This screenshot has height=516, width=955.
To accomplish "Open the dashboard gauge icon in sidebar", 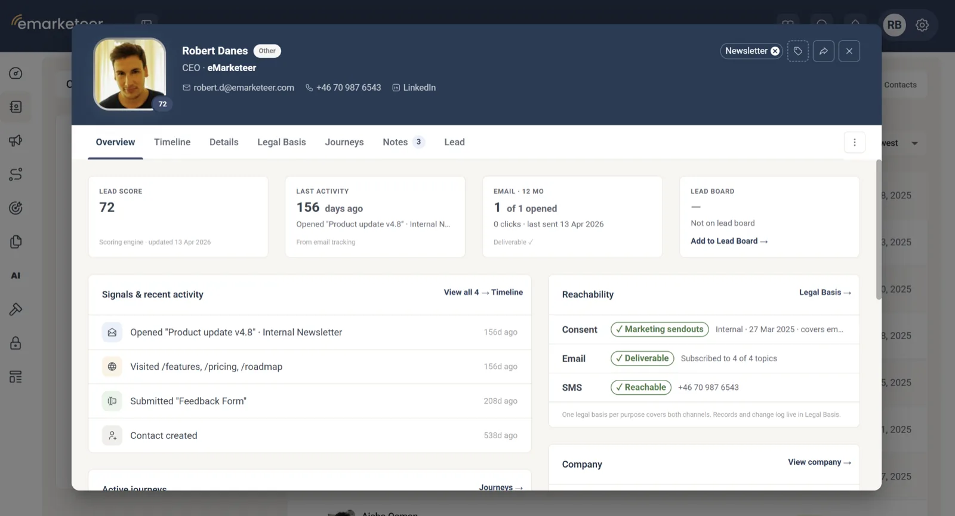I will pyautogui.click(x=16, y=73).
